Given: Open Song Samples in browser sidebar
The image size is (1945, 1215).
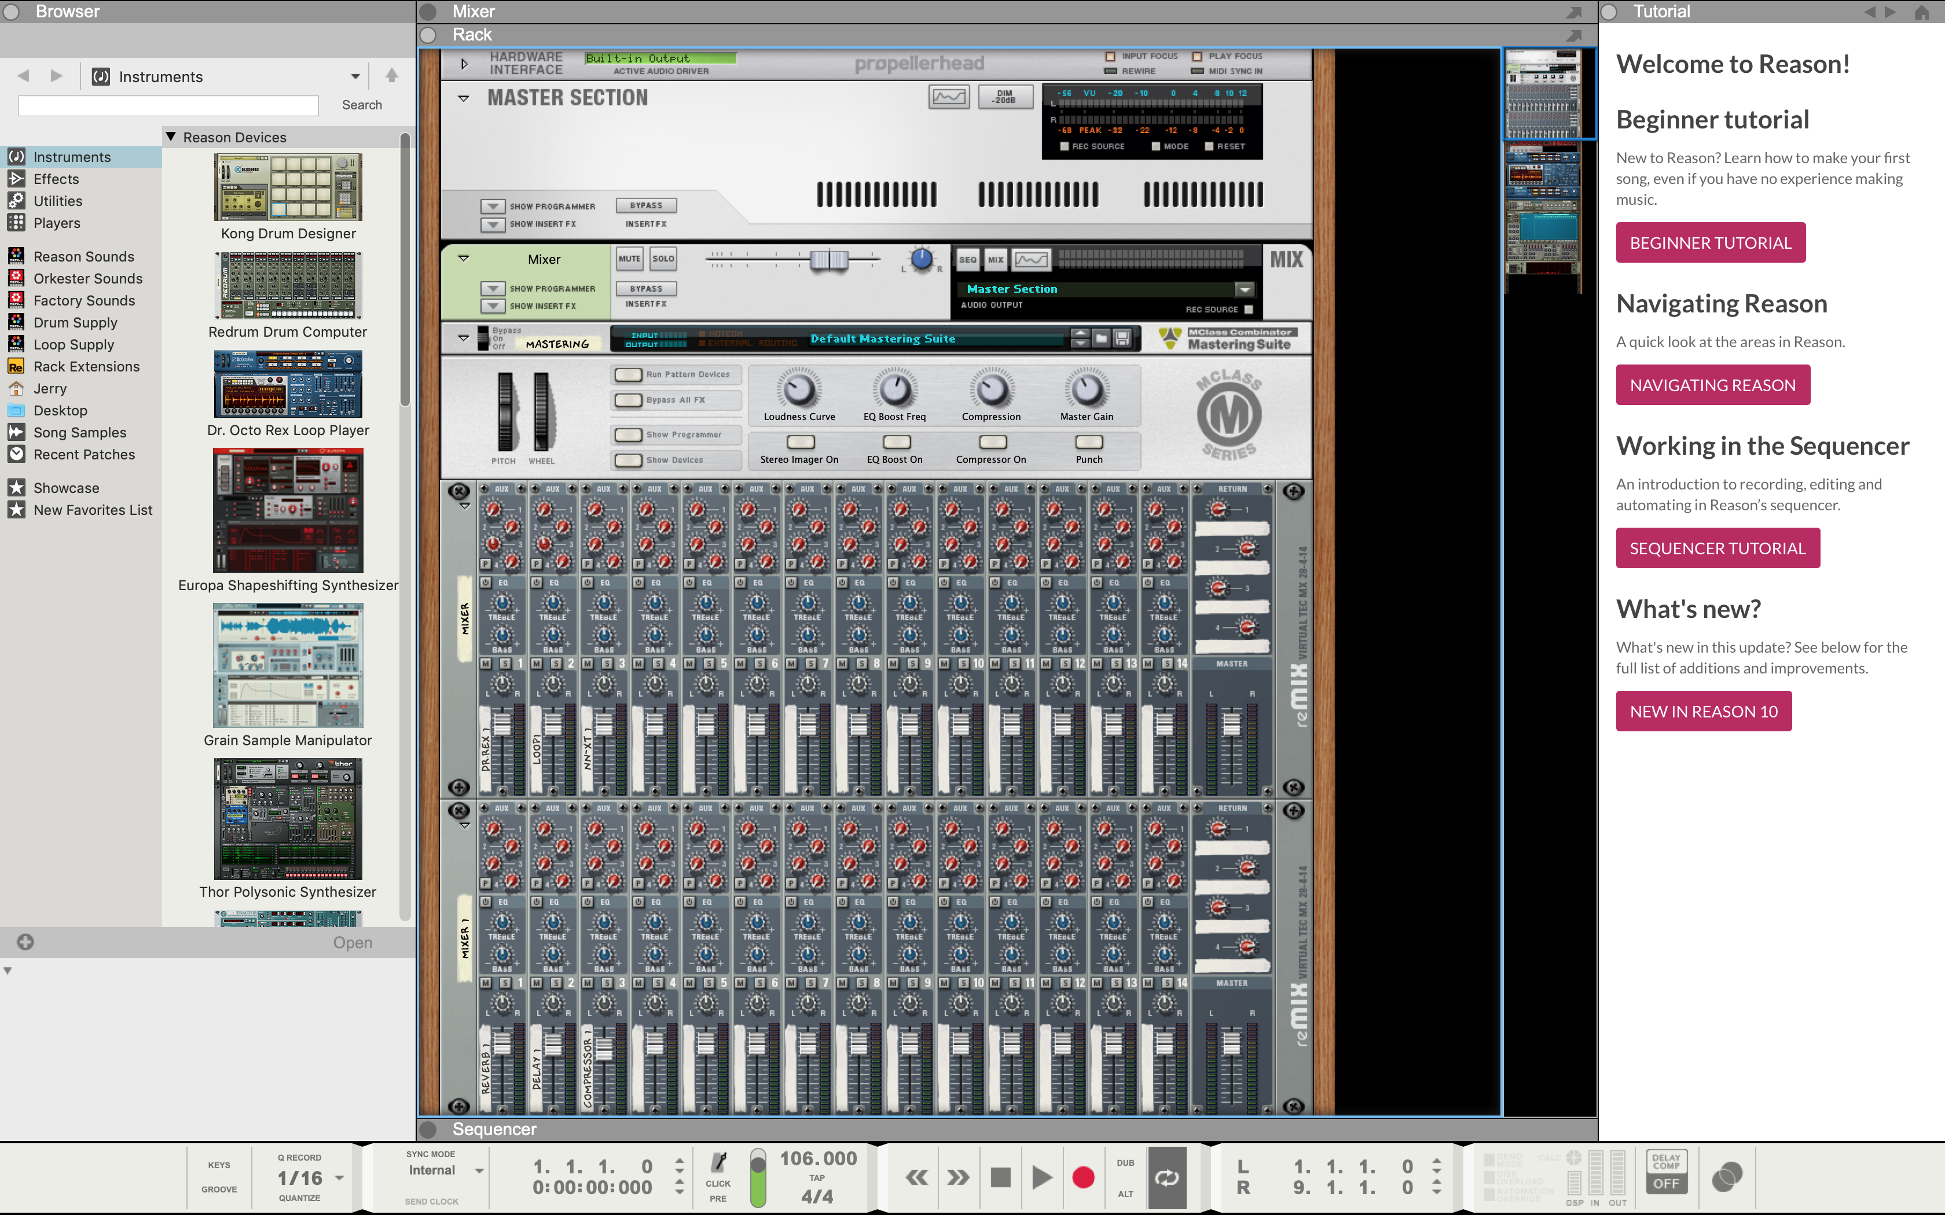Looking at the screenshot, I should [x=80, y=432].
